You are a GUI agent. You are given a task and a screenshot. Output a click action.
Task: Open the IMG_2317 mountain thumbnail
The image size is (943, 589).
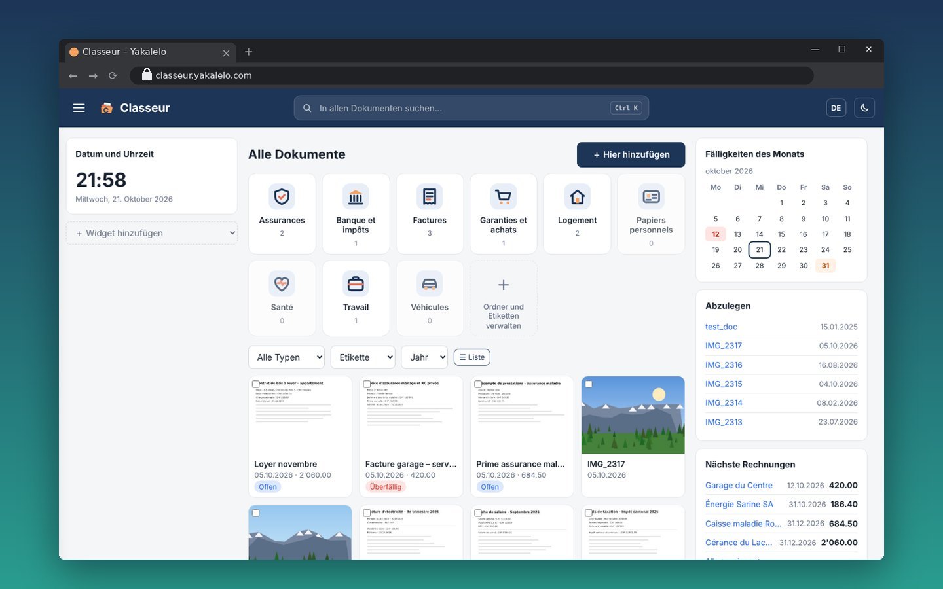point(633,415)
